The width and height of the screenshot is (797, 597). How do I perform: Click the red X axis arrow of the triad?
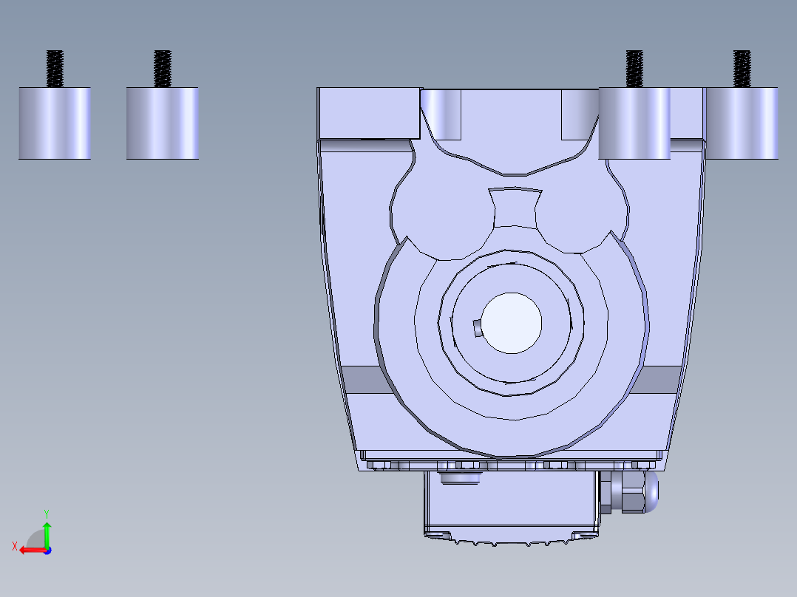33,550
